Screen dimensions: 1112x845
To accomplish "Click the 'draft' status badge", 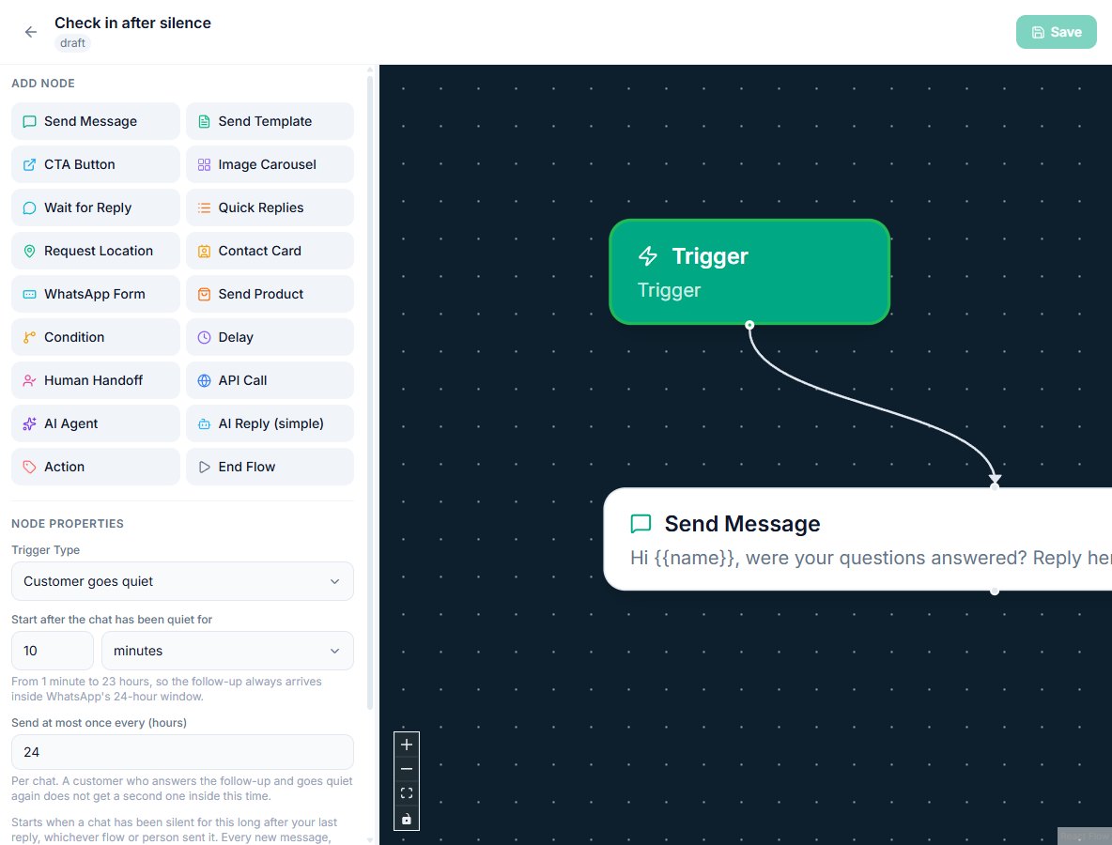I will pyautogui.click(x=72, y=43).
